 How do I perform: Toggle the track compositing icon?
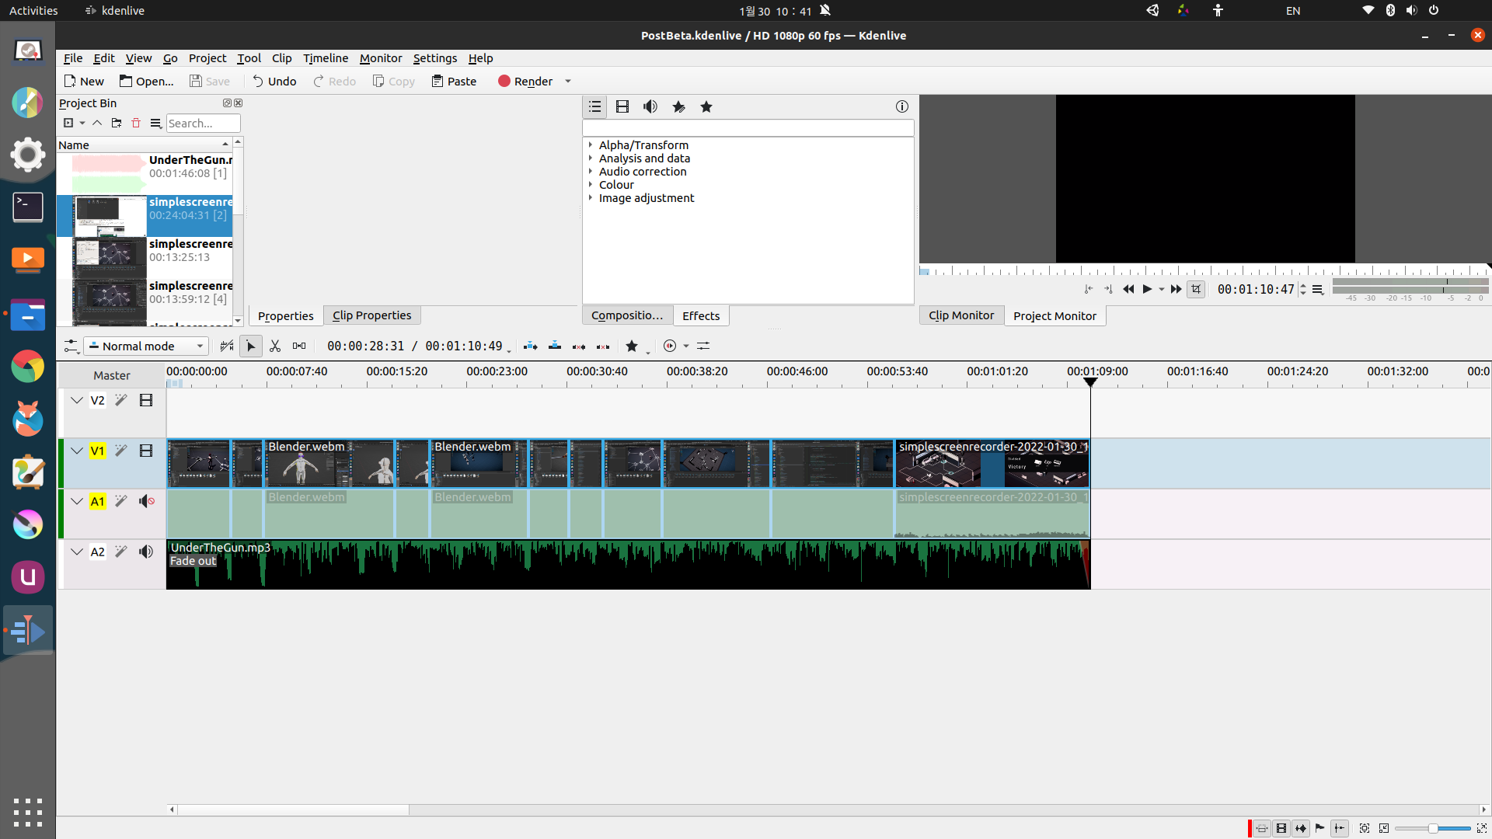[226, 346]
